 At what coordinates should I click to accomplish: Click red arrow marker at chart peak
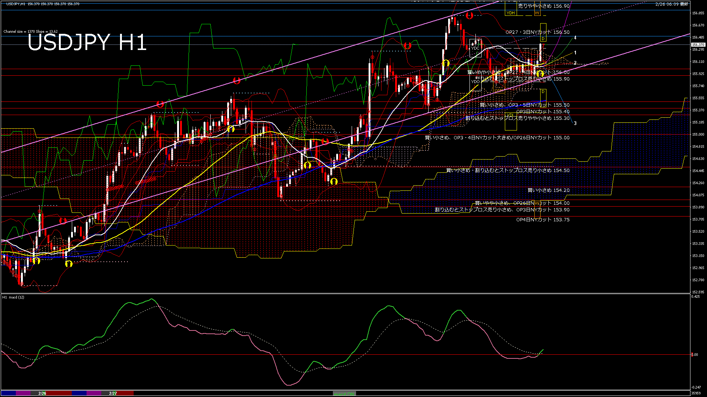[469, 15]
